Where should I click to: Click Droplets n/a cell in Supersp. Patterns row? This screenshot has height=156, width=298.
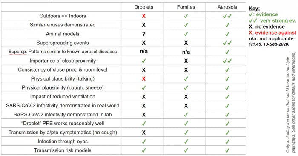[x=144, y=52]
